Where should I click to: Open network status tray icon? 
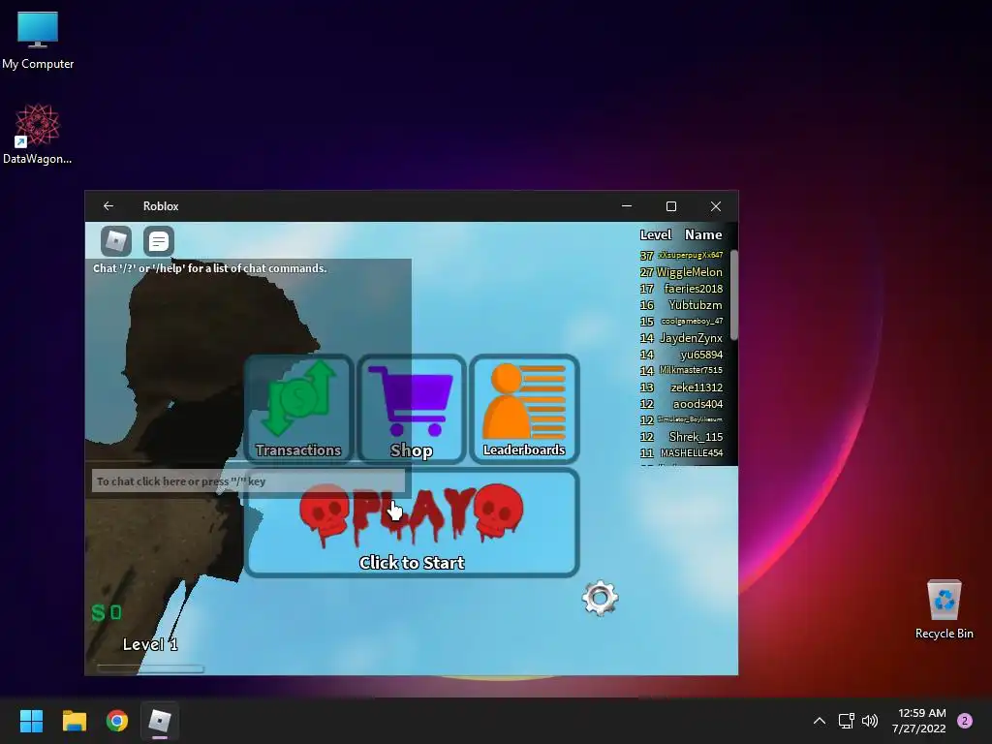click(846, 721)
